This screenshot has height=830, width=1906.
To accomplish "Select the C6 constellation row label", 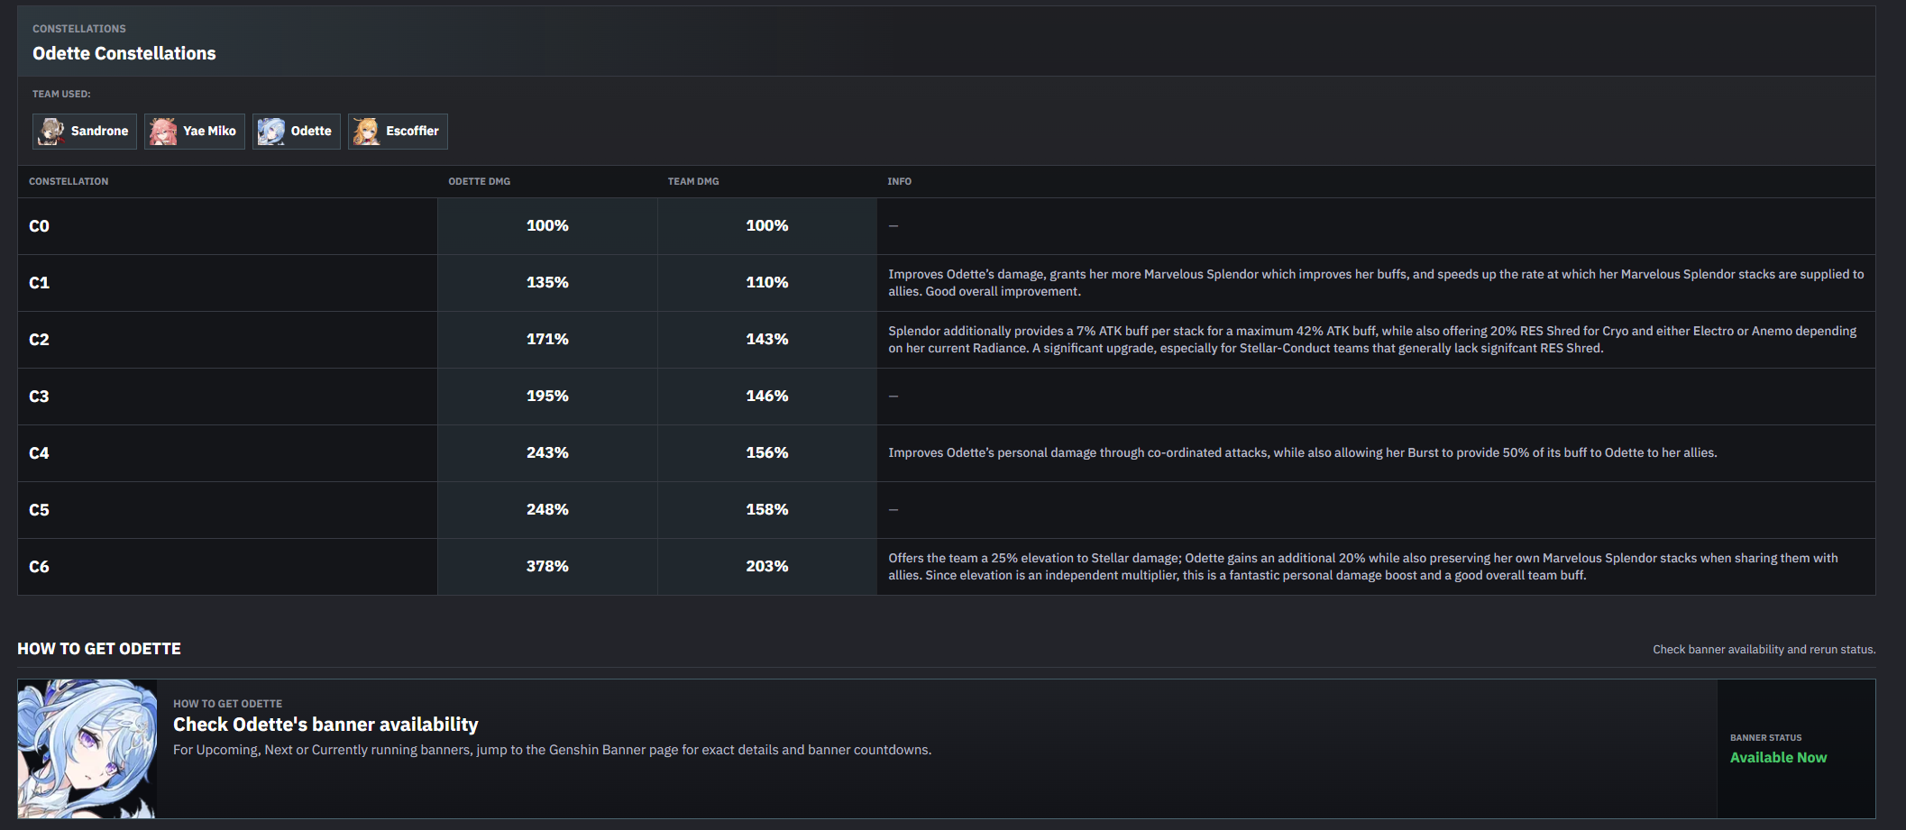I will (x=39, y=567).
